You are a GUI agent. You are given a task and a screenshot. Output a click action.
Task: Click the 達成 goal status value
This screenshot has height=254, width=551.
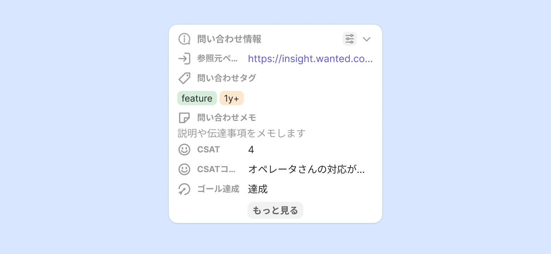point(257,189)
